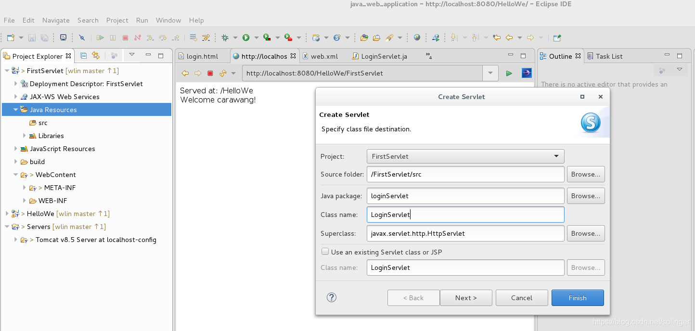Open a terminal from the monitor icon
Viewport: 695px width, 331px height.
point(63,38)
